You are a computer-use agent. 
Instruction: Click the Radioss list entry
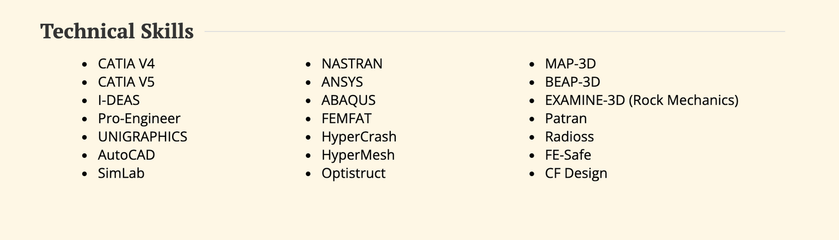coord(570,137)
